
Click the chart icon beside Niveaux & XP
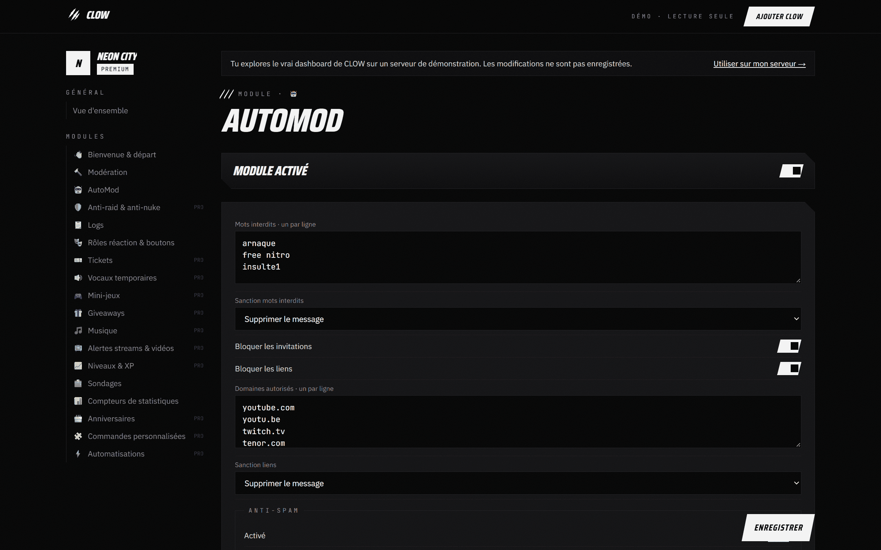click(78, 366)
